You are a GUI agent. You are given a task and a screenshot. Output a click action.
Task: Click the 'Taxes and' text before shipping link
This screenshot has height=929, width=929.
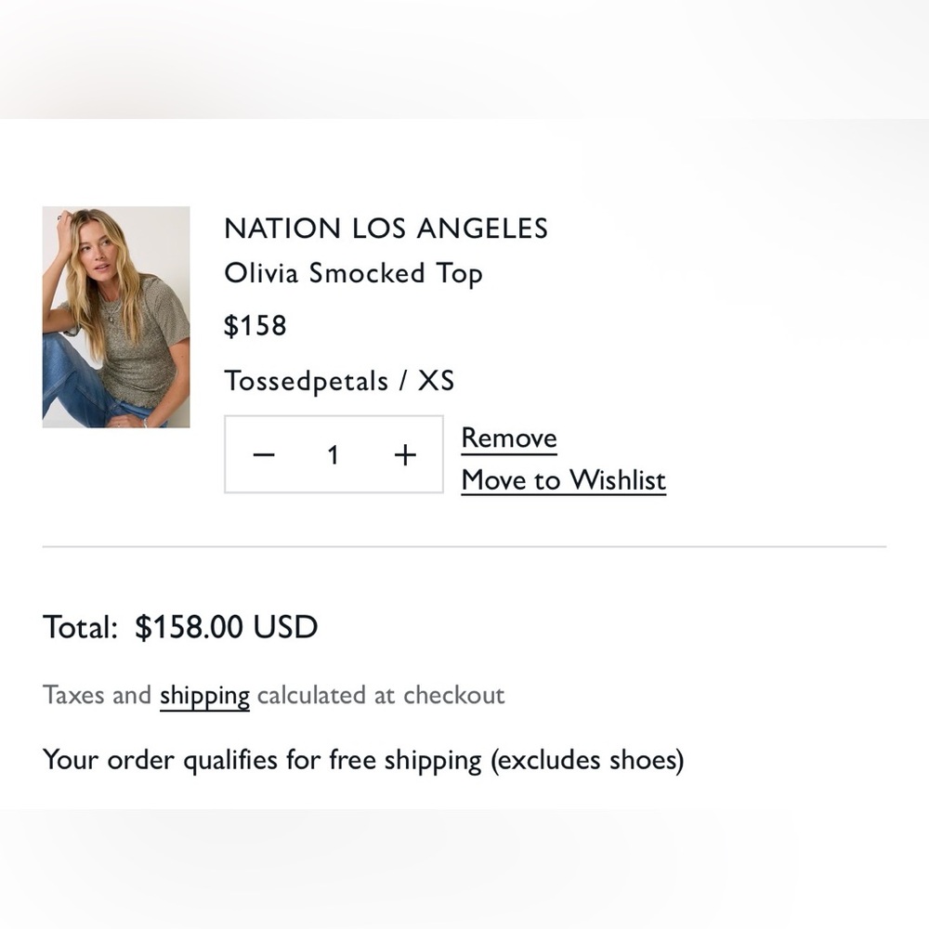[98, 695]
